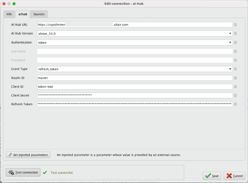The height and width of the screenshot is (183, 248).
Task: Click info icon next to AI Hub URL
Action: click(x=235, y=25)
